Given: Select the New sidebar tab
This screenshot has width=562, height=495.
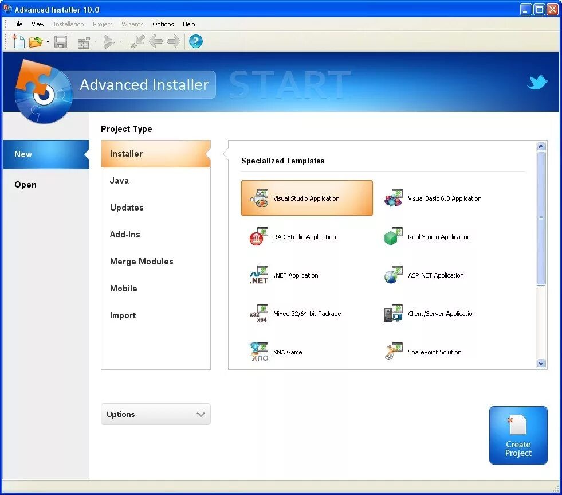Looking at the screenshot, I should (x=46, y=154).
